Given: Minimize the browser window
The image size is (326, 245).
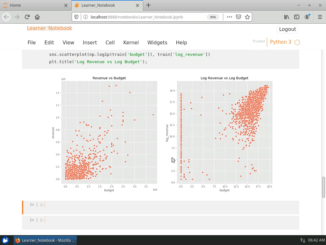Looking at the screenshot, I should coord(299,5).
